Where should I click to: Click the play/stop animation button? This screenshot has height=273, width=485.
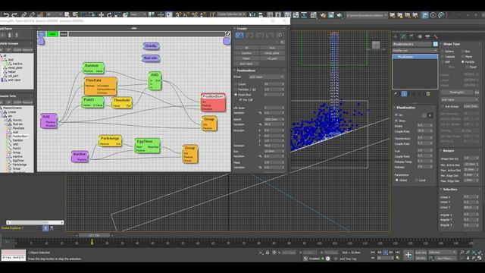click(x=386, y=253)
